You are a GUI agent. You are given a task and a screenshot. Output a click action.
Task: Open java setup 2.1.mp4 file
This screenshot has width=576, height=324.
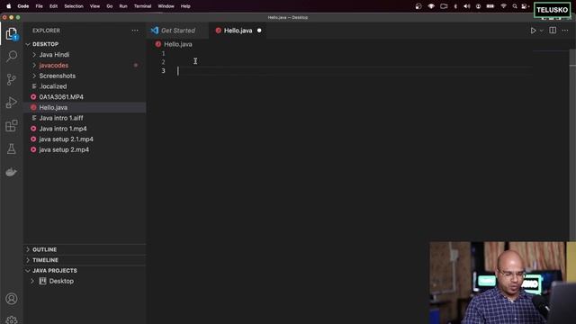click(x=66, y=139)
